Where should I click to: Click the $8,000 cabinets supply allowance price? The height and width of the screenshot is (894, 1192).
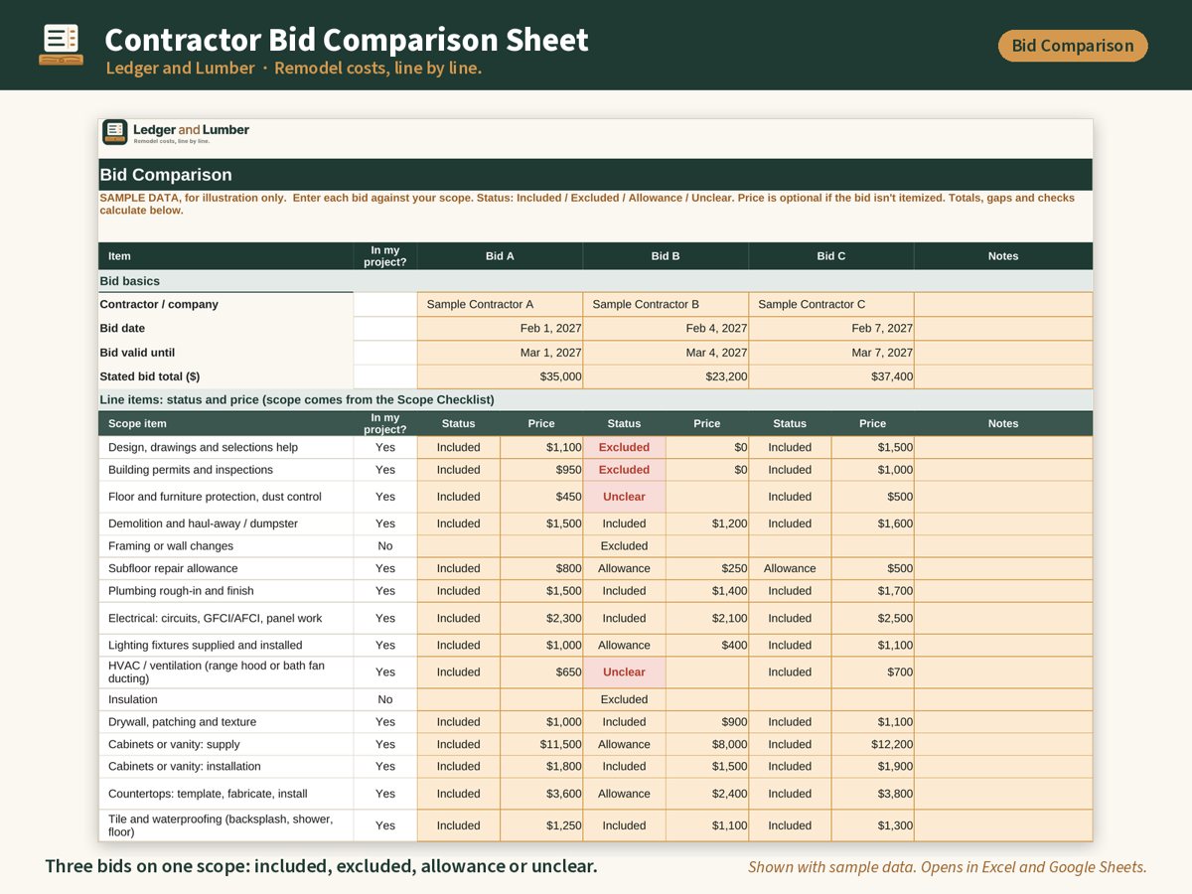[707, 744]
